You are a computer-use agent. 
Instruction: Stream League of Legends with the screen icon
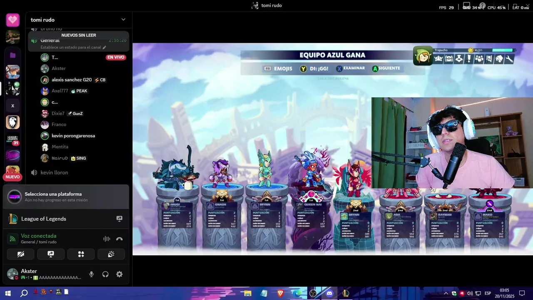(120, 219)
